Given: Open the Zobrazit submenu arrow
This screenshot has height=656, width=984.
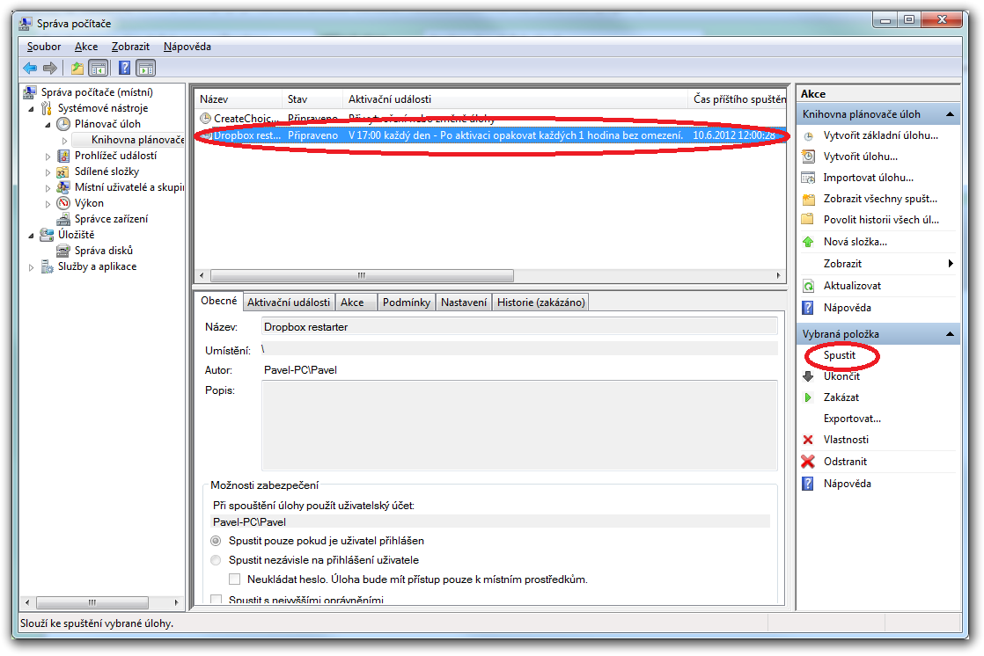Looking at the screenshot, I should [x=951, y=264].
